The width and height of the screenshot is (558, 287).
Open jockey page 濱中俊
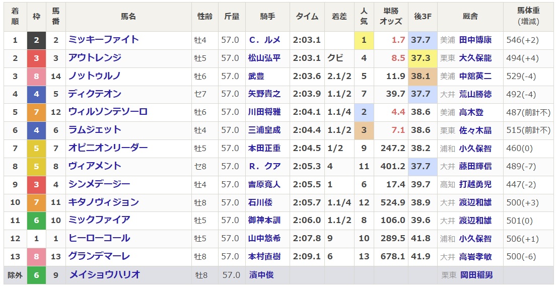tap(261, 275)
